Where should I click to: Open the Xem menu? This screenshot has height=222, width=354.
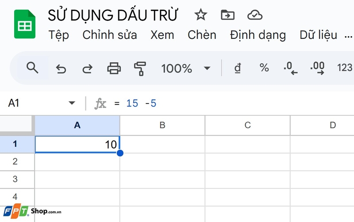pos(162,35)
